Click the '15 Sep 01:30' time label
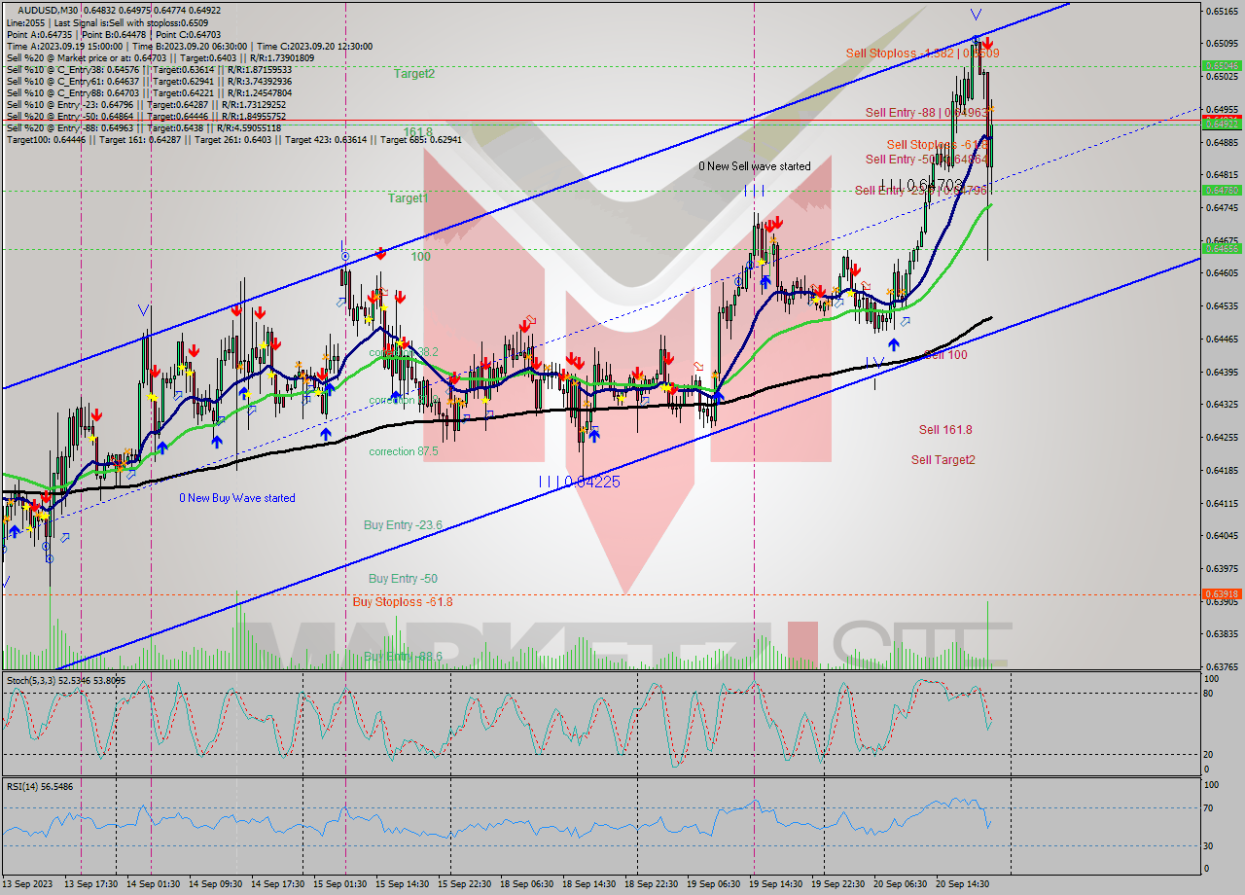This screenshot has height=895, width=1245. pyautogui.click(x=339, y=884)
